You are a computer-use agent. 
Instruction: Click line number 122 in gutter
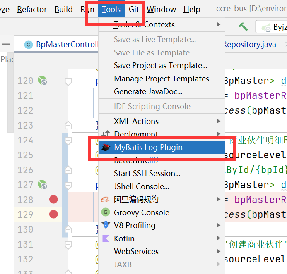click(25, 110)
